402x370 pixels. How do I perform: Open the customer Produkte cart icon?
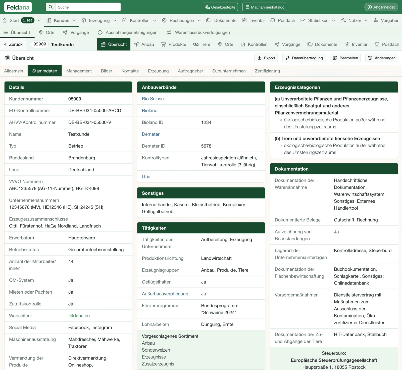pos(163,44)
